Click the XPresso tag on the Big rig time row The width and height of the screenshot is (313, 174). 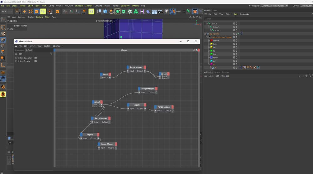tap(241, 34)
